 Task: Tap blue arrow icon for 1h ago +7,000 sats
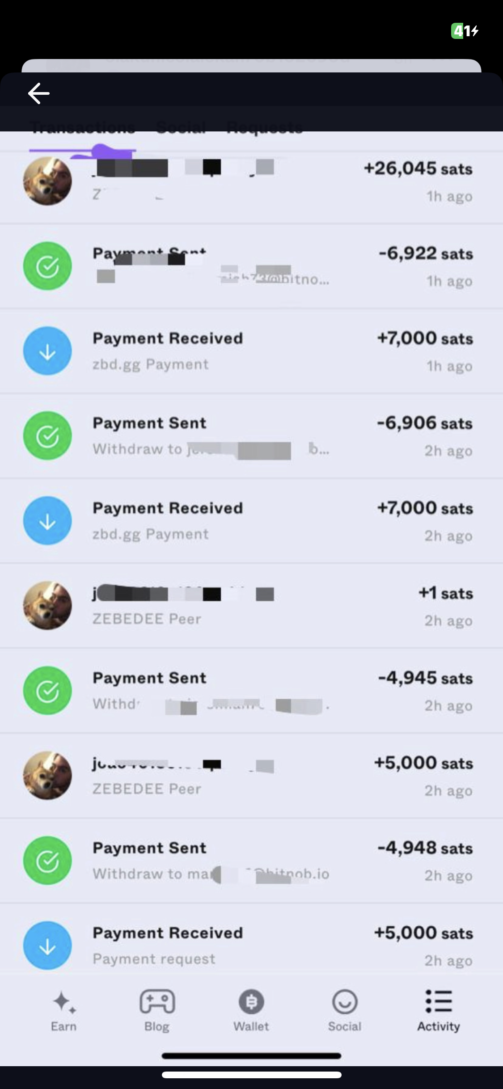pyautogui.click(x=47, y=351)
